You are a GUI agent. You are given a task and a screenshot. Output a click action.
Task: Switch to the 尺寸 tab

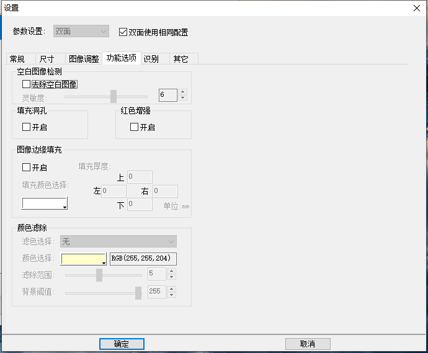coord(50,59)
